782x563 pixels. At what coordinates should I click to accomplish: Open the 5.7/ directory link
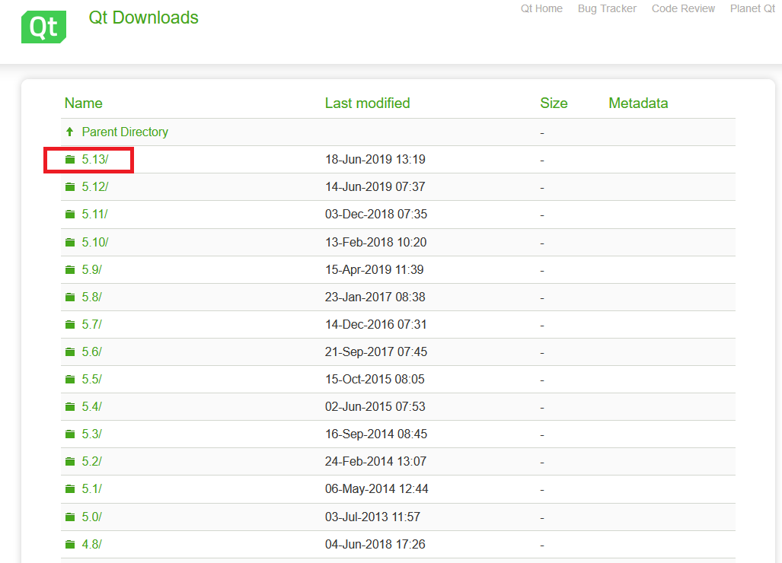(x=92, y=324)
